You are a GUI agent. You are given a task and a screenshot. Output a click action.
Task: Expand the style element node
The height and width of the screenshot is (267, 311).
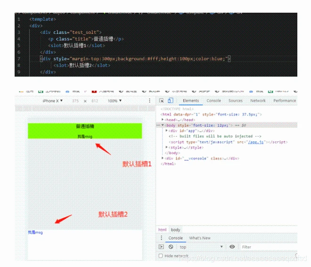pyautogui.click(x=166, y=147)
